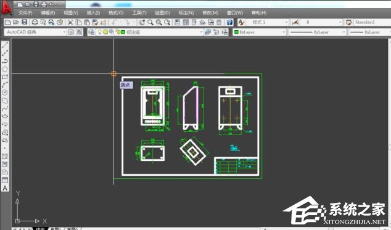Viewport: 391px width, 230px height.
Task: Click Make Object's Layer Current icon
Action: [x=208, y=32]
